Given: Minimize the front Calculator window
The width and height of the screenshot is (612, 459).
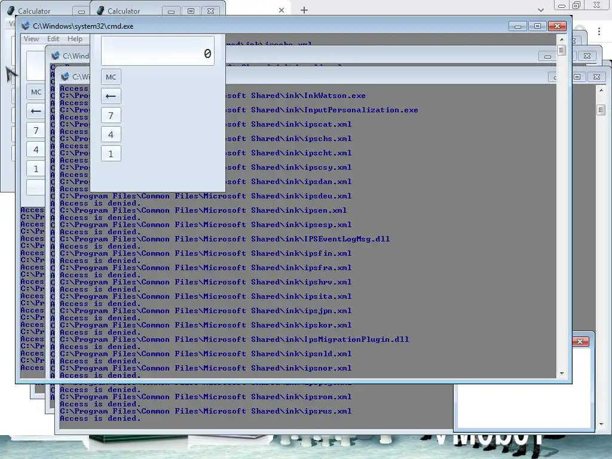Looking at the screenshot, I should [x=171, y=11].
